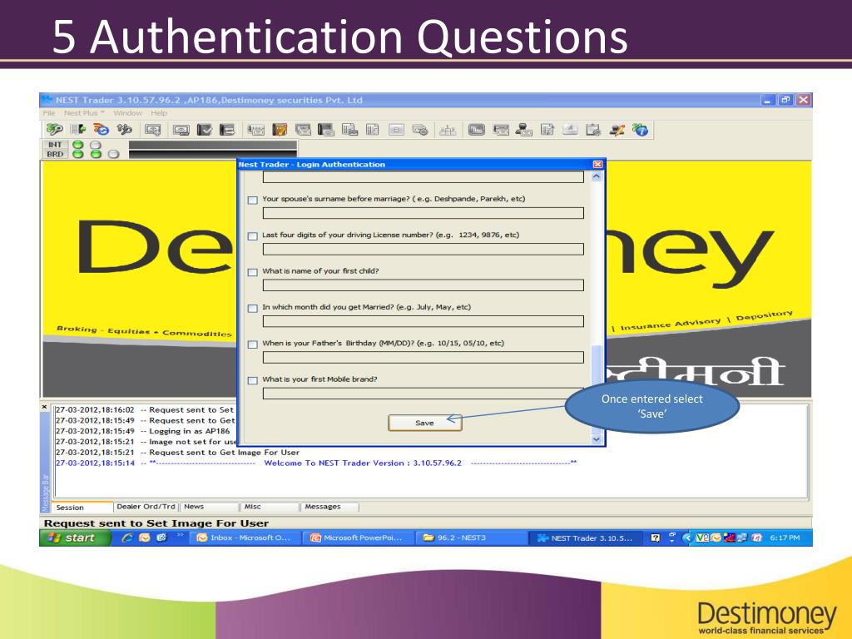Select log line 'Logging in as AP186'

coord(142,431)
